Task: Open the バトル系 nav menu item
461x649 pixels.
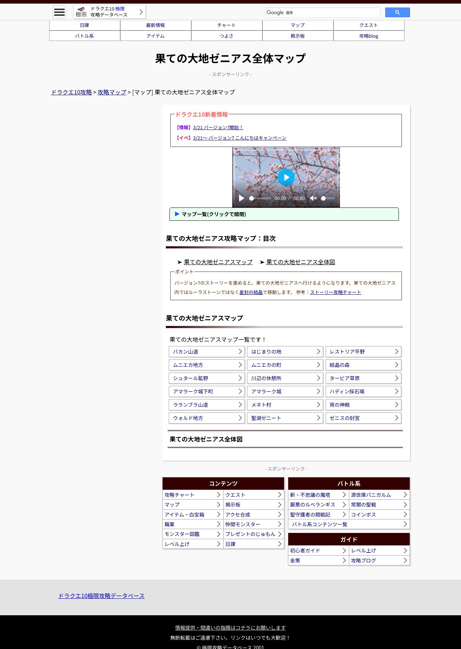Action: click(x=84, y=36)
